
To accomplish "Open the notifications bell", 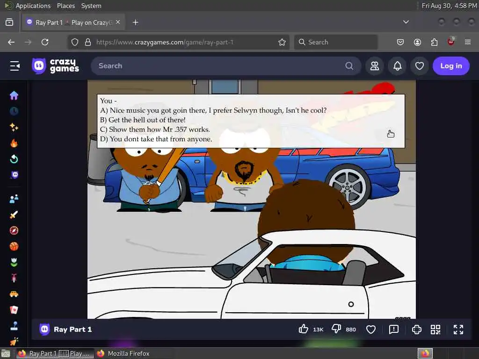I will pos(397,66).
